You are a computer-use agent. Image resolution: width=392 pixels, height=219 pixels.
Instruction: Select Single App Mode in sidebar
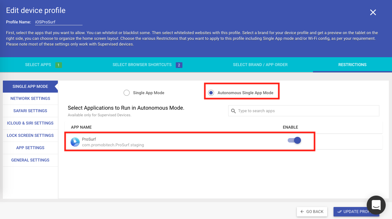coord(30,87)
